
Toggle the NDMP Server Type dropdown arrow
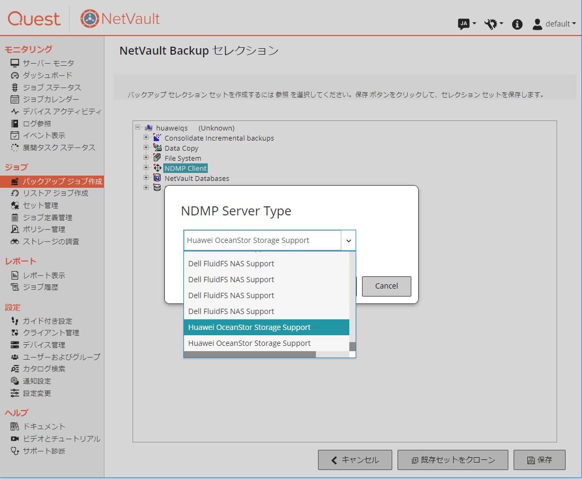click(x=349, y=241)
